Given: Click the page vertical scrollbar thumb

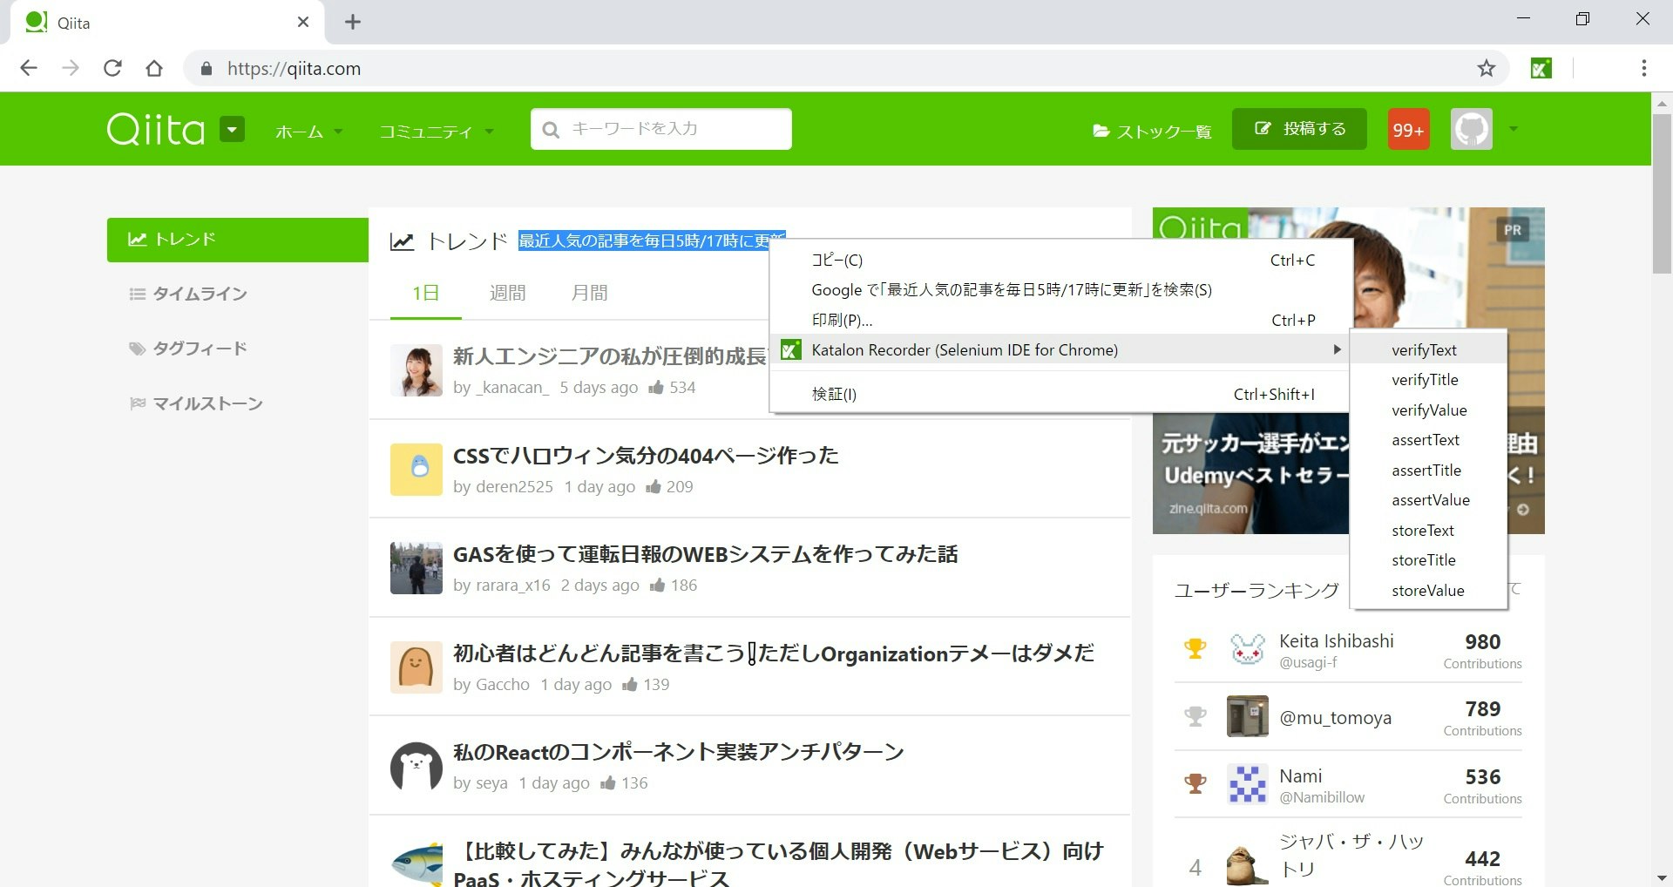Looking at the screenshot, I should coord(1662,193).
